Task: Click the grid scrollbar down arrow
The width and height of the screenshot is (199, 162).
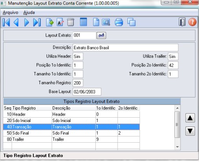Action: pyautogui.click(x=177, y=147)
